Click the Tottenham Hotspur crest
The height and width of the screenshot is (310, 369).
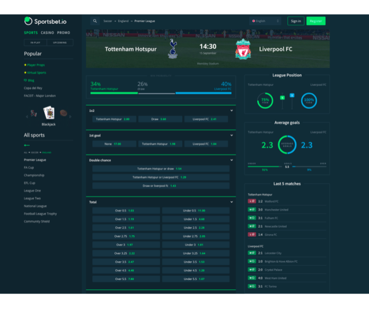173,49
